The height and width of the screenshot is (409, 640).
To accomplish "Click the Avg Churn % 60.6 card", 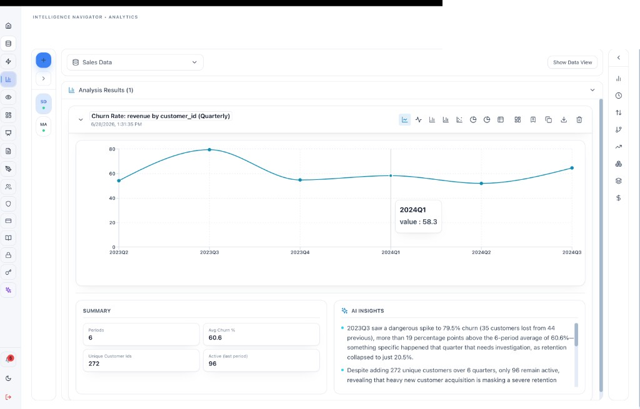I will (261, 334).
